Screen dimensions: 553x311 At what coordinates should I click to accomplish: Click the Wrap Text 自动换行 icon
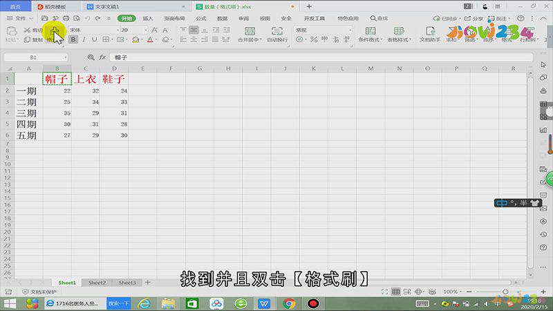pyautogui.click(x=277, y=31)
